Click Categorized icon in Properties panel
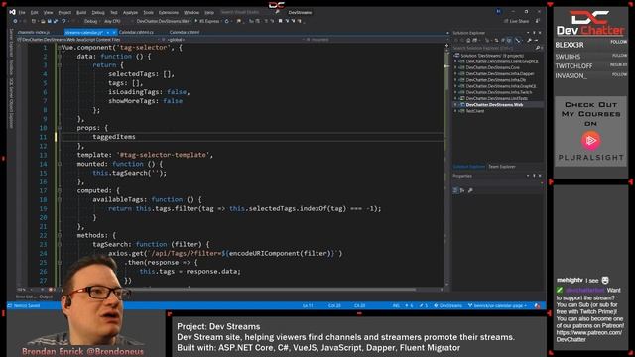 pyautogui.click(x=455, y=190)
